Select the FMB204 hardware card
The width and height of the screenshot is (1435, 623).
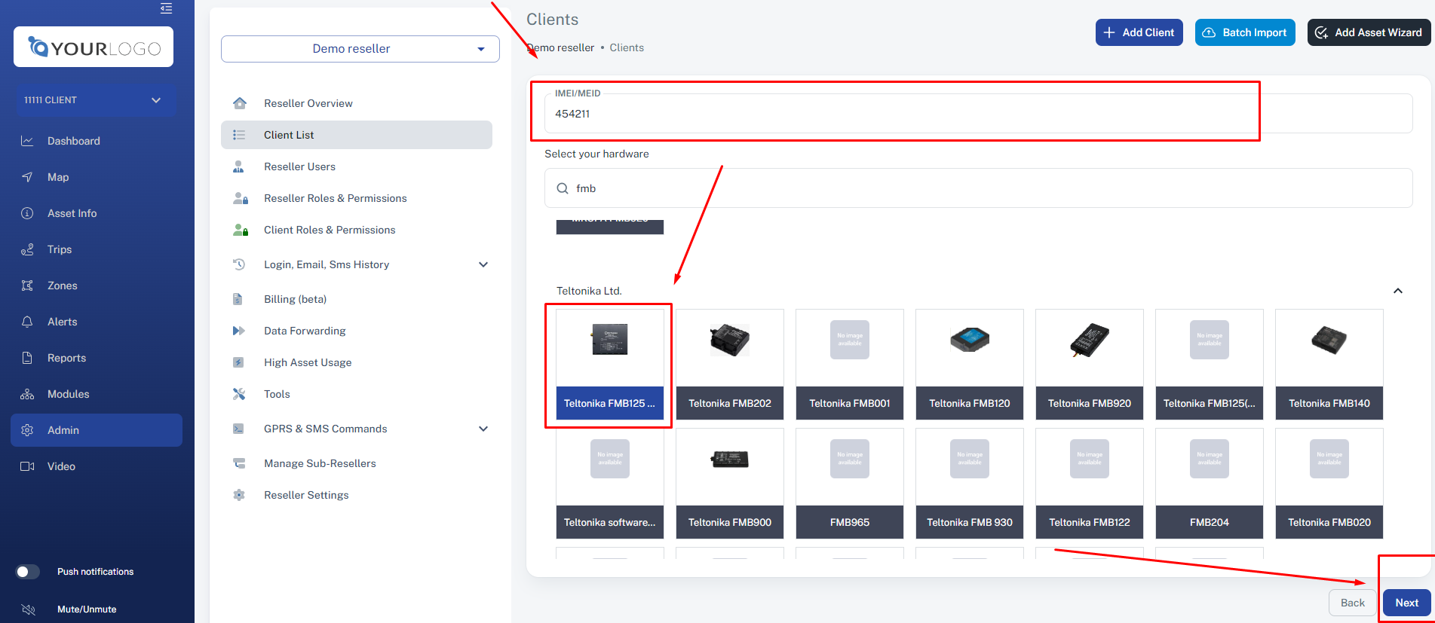click(x=1210, y=484)
